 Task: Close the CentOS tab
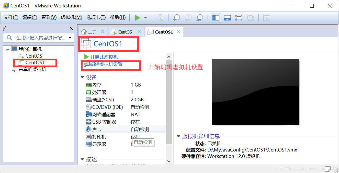(x=139, y=32)
